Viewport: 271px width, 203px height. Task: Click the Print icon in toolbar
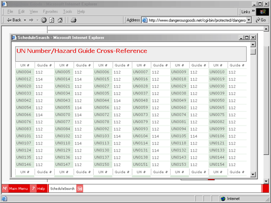74,20
